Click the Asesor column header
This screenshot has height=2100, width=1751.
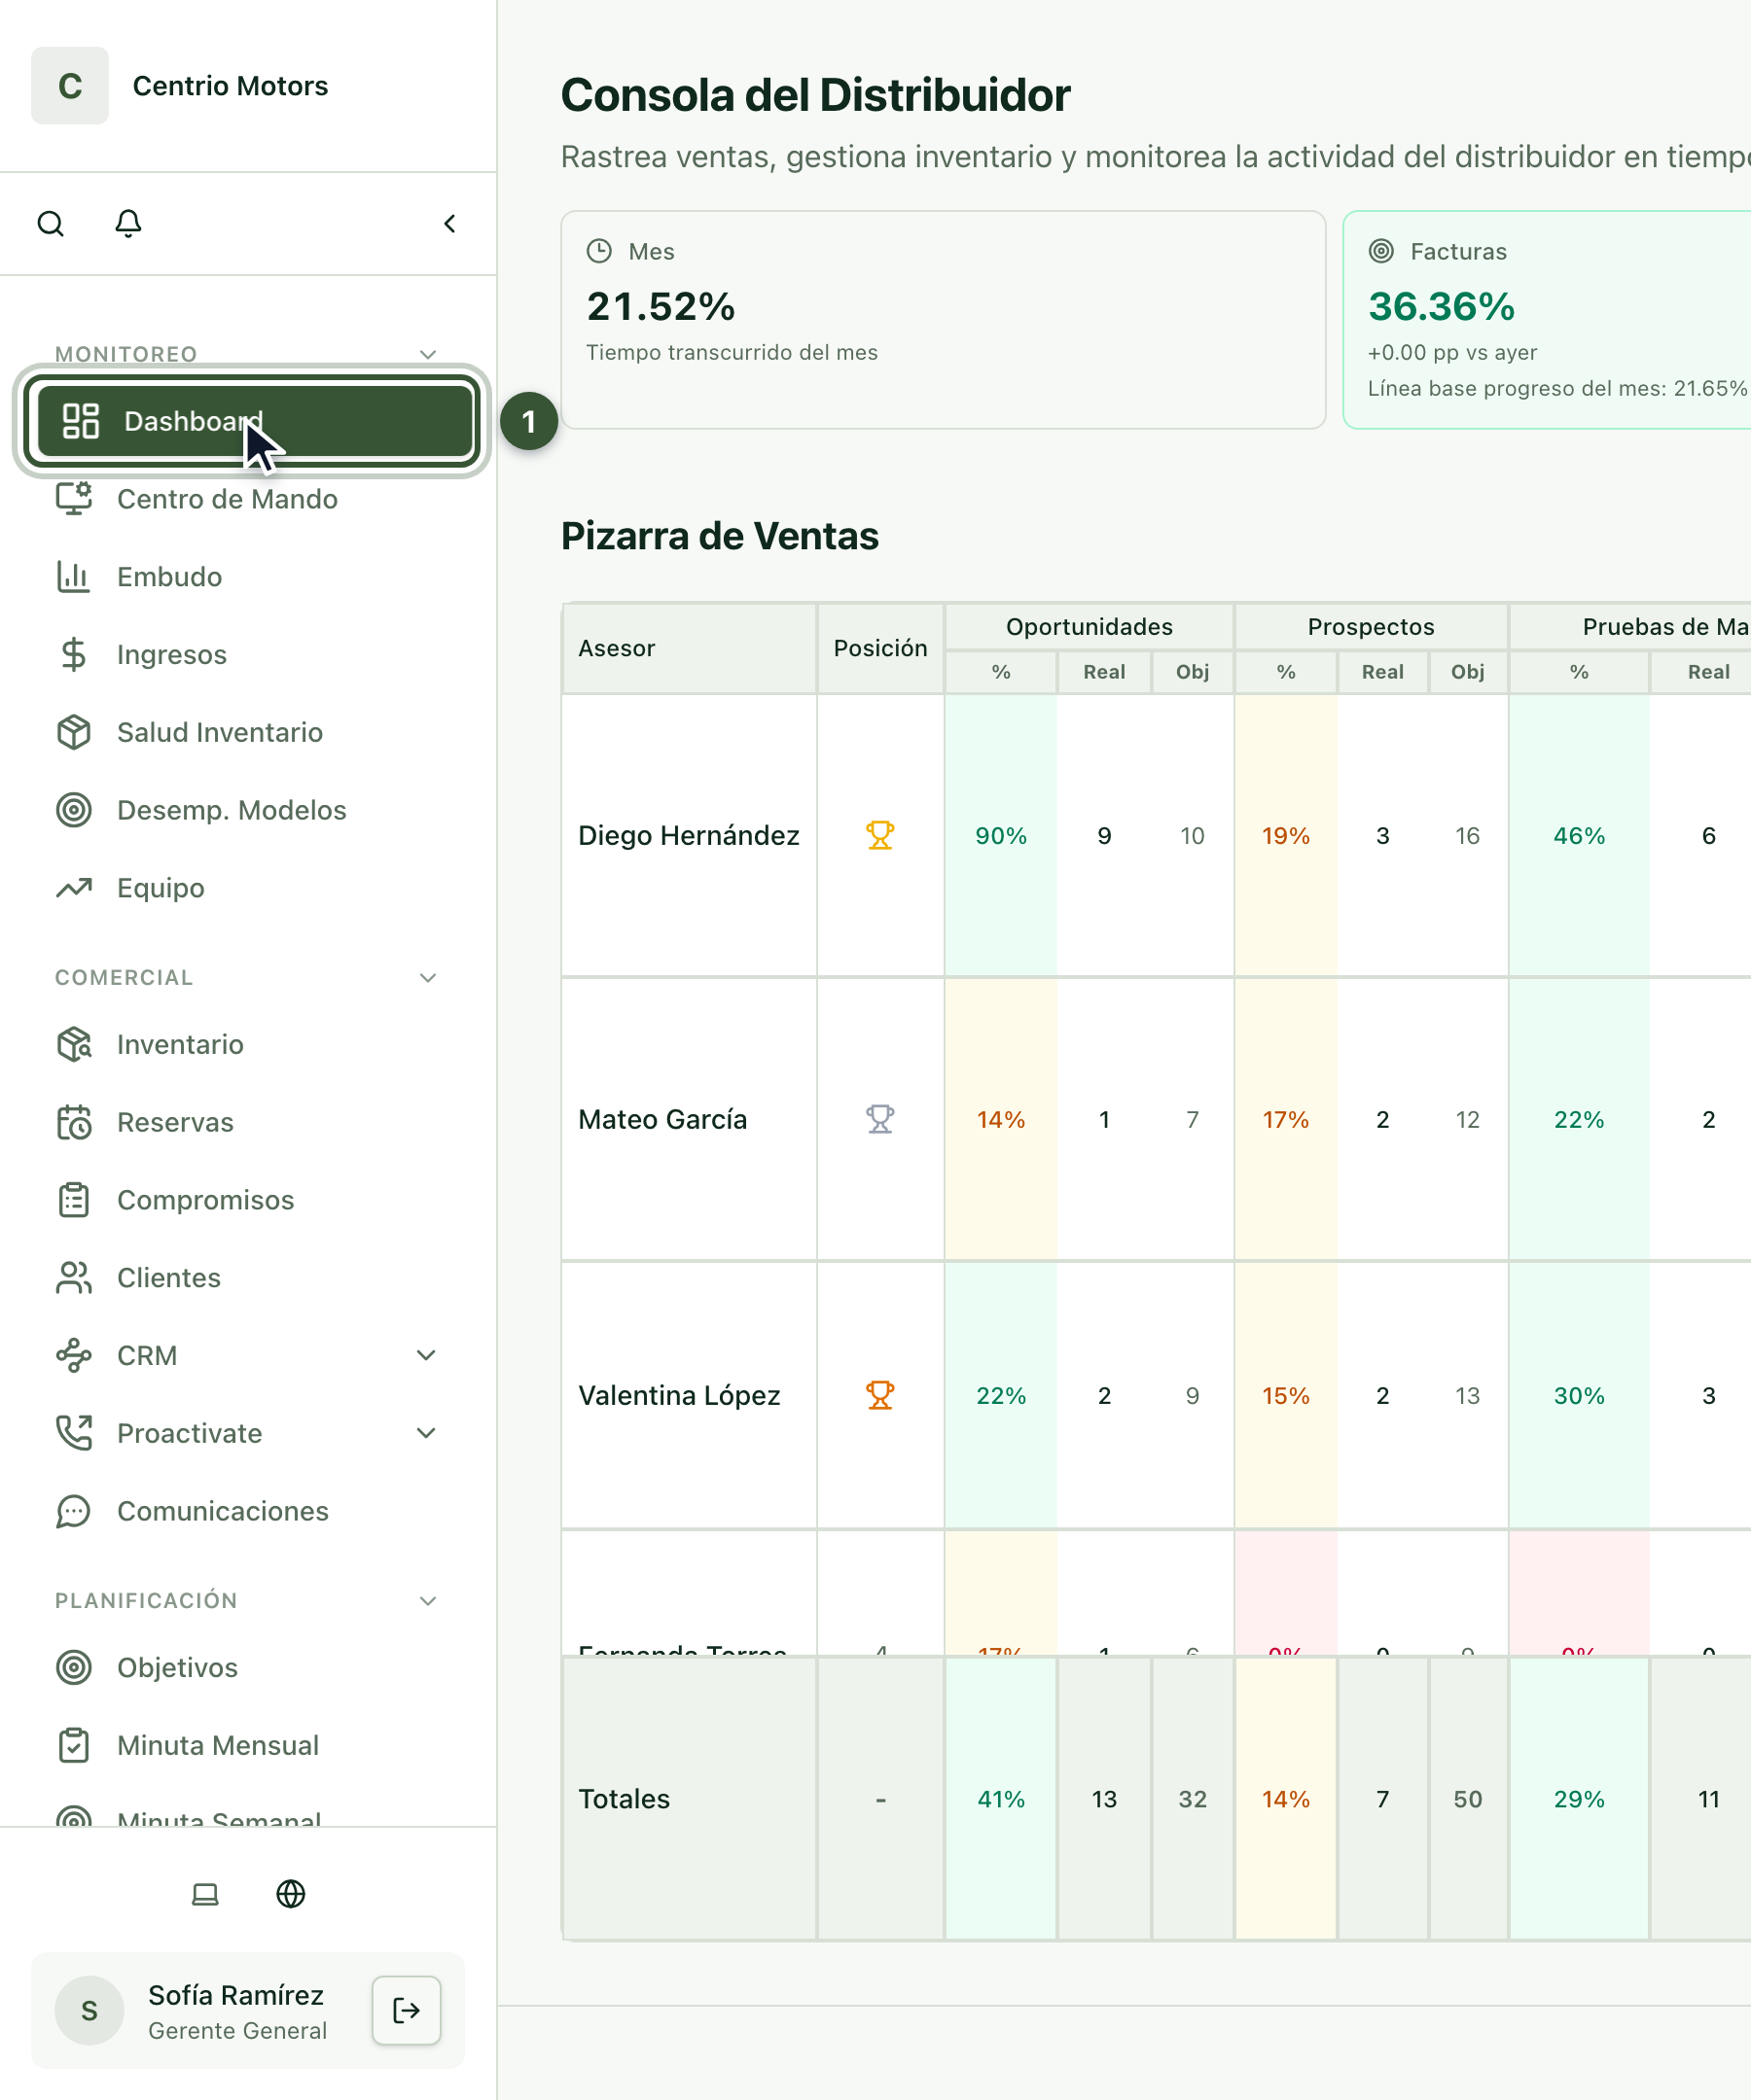[690, 648]
